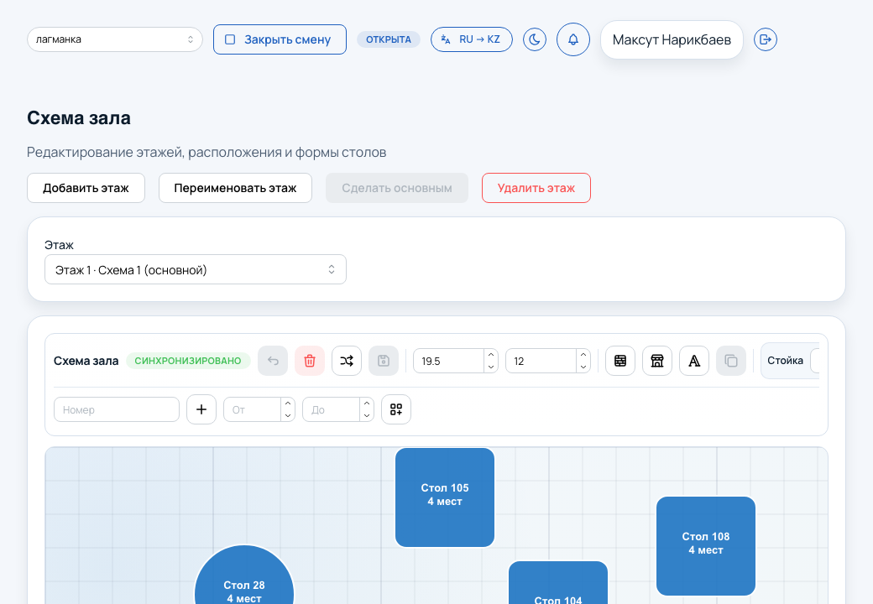Screen dimensions: 873x604
Task: Click the undo arrow in hall scheme toolbar
Action: pyautogui.click(x=273, y=361)
